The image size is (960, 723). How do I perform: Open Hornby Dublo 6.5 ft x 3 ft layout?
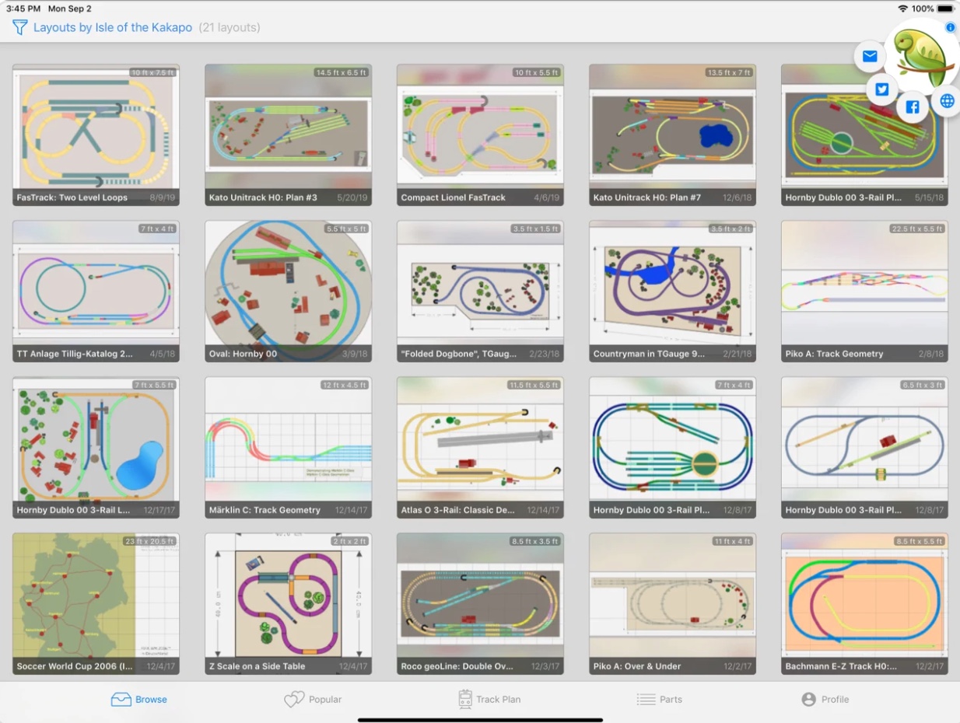click(x=864, y=448)
